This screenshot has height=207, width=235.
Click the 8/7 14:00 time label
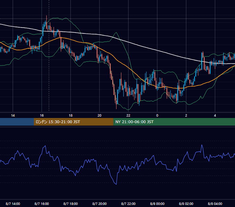[13, 204]
